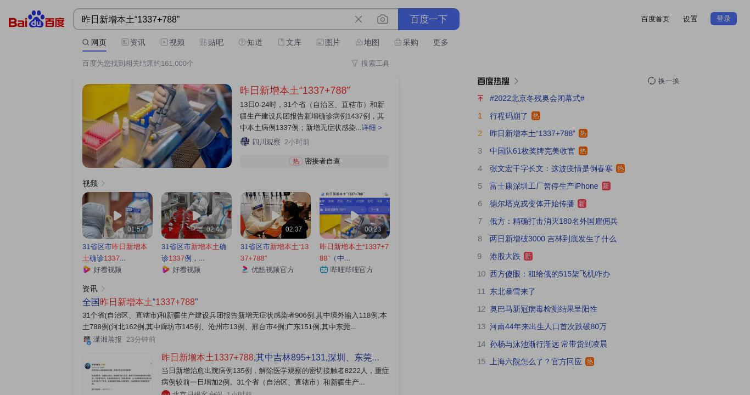Image resolution: width=750 pixels, height=395 pixels.
Task: Play the 02:37 video thumbnail
Action: [x=276, y=215]
